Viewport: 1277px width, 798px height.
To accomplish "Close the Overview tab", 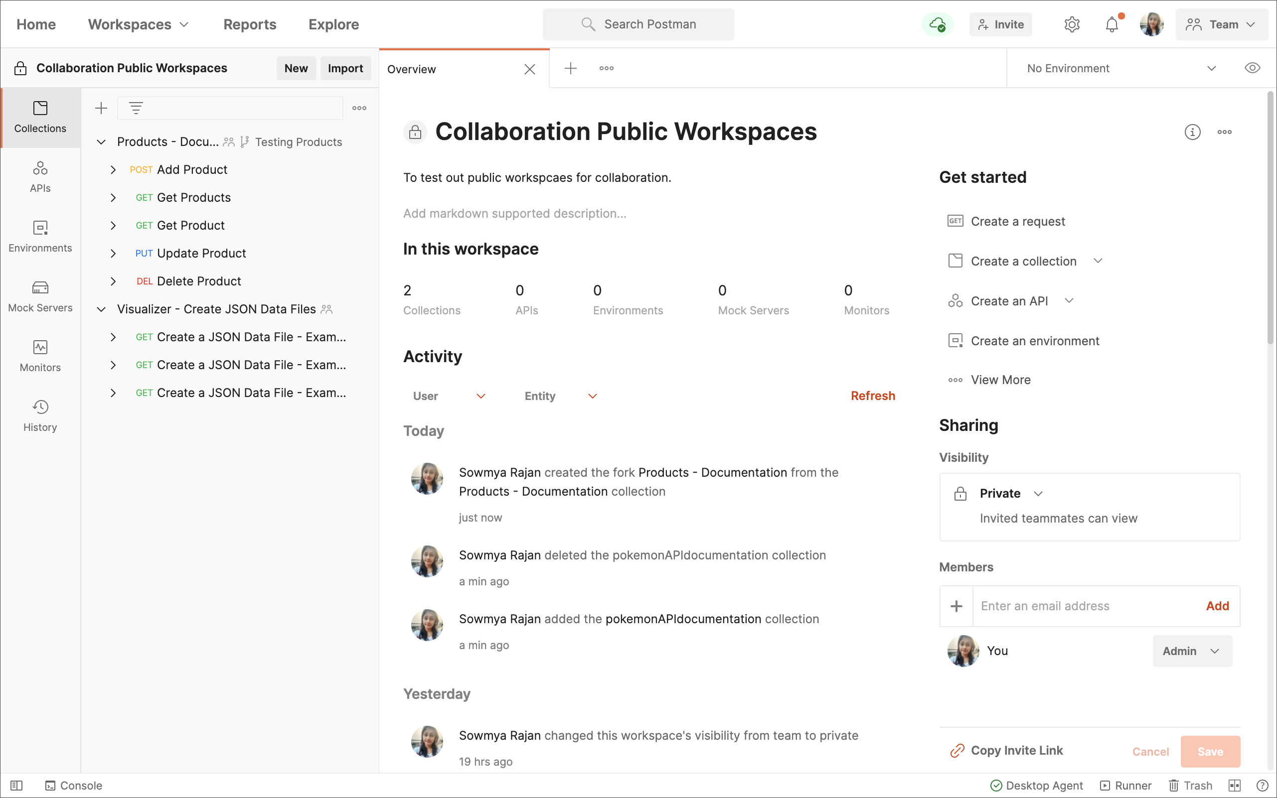I will (530, 69).
